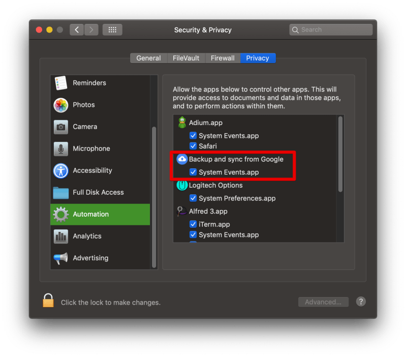Select Advertising in the privacy list
406x357 pixels.
point(100,258)
